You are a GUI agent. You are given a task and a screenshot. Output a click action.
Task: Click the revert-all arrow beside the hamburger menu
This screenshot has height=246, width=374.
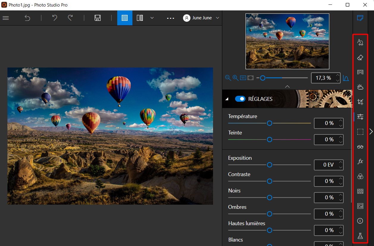pos(27,18)
